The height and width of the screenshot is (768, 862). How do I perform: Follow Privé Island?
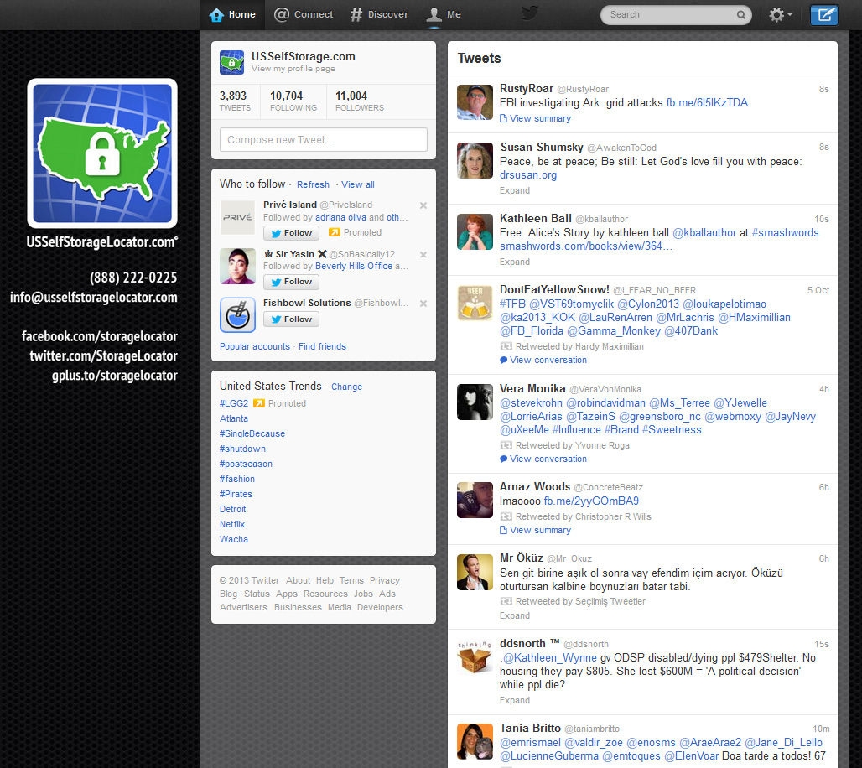pyautogui.click(x=291, y=233)
